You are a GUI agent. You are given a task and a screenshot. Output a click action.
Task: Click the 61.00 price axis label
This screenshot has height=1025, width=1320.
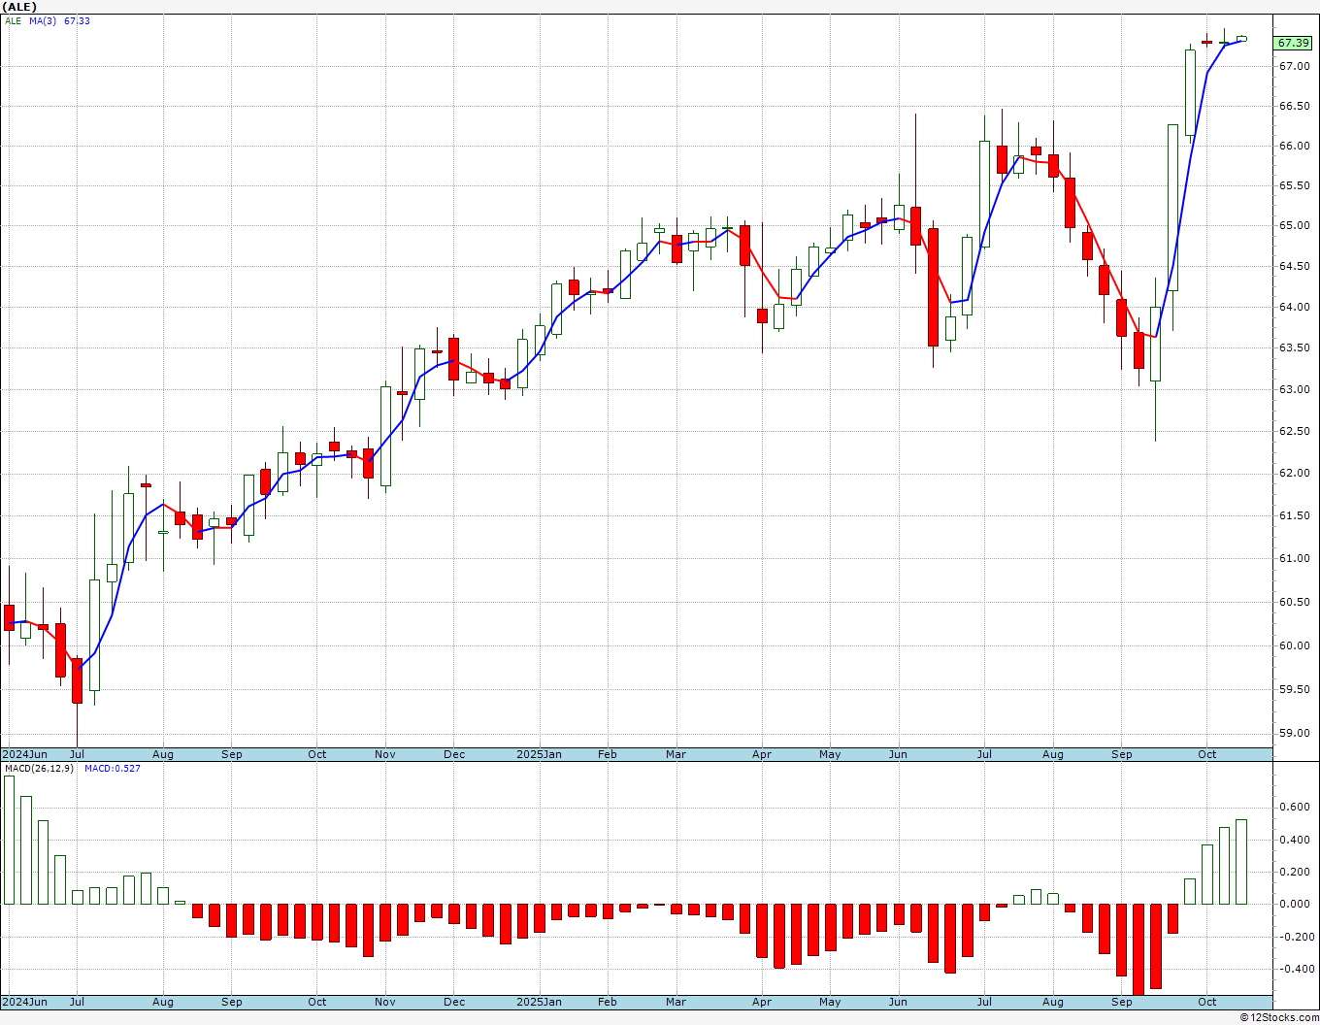coord(1293,558)
